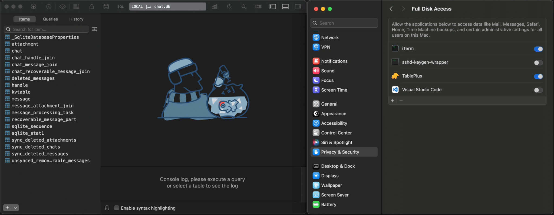Enable the syntax highlighting checkbox
554x215 pixels.
(117, 208)
